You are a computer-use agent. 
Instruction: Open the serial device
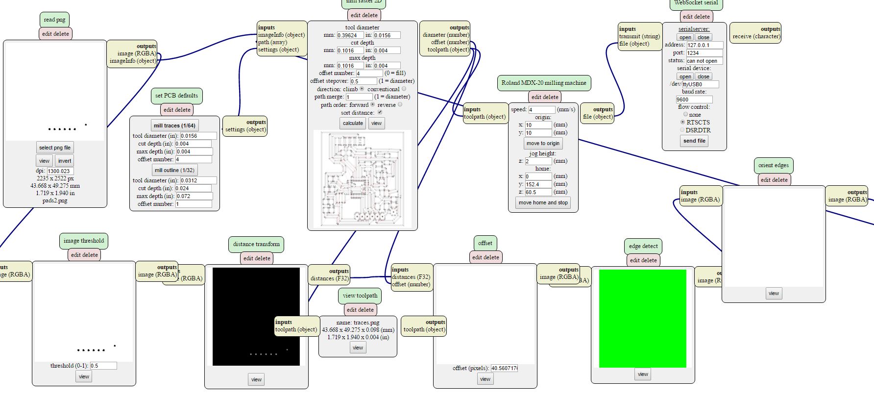point(685,76)
